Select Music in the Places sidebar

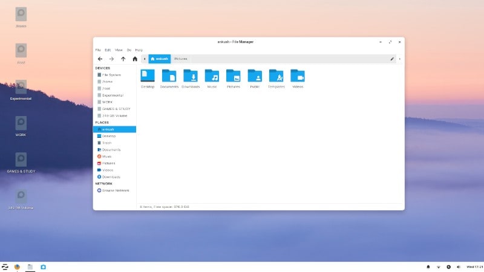[106, 157]
